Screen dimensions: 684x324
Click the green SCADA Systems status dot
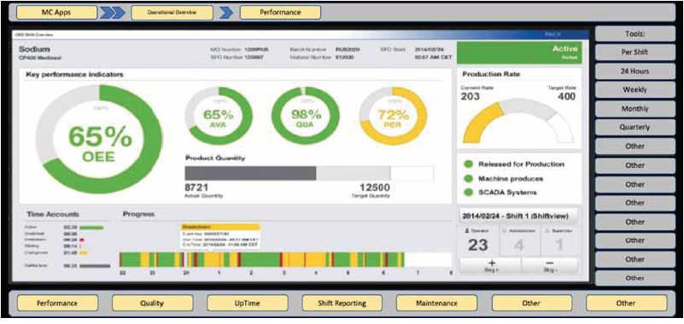[x=469, y=192]
